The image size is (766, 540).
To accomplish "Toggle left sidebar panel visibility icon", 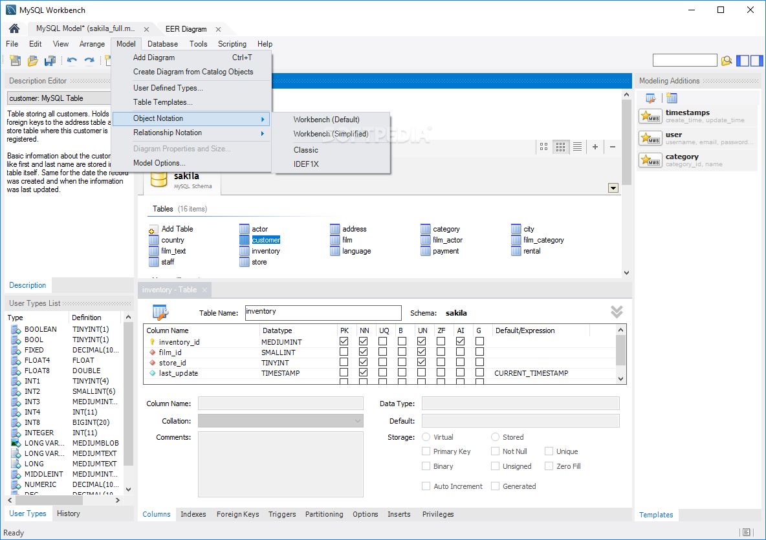I will (x=743, y=61).
